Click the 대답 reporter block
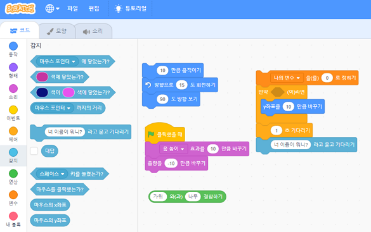The image size is (371, 232). click(x=49, y=151)
